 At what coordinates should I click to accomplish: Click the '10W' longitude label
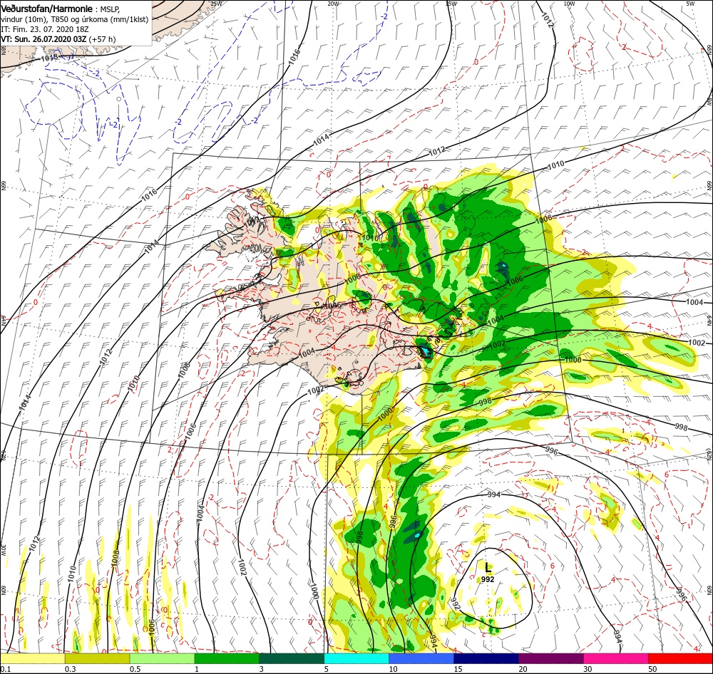point(569,3)
